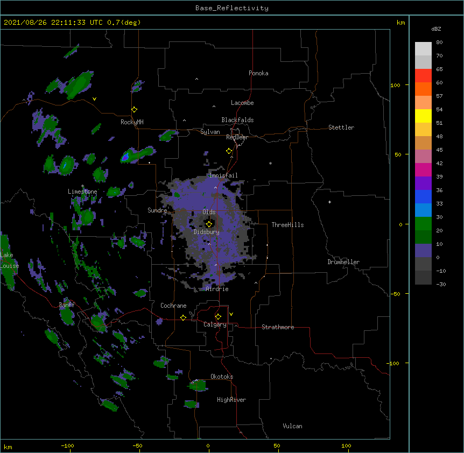
Task: Click the Lake Louise label
Action: [9, 260]
